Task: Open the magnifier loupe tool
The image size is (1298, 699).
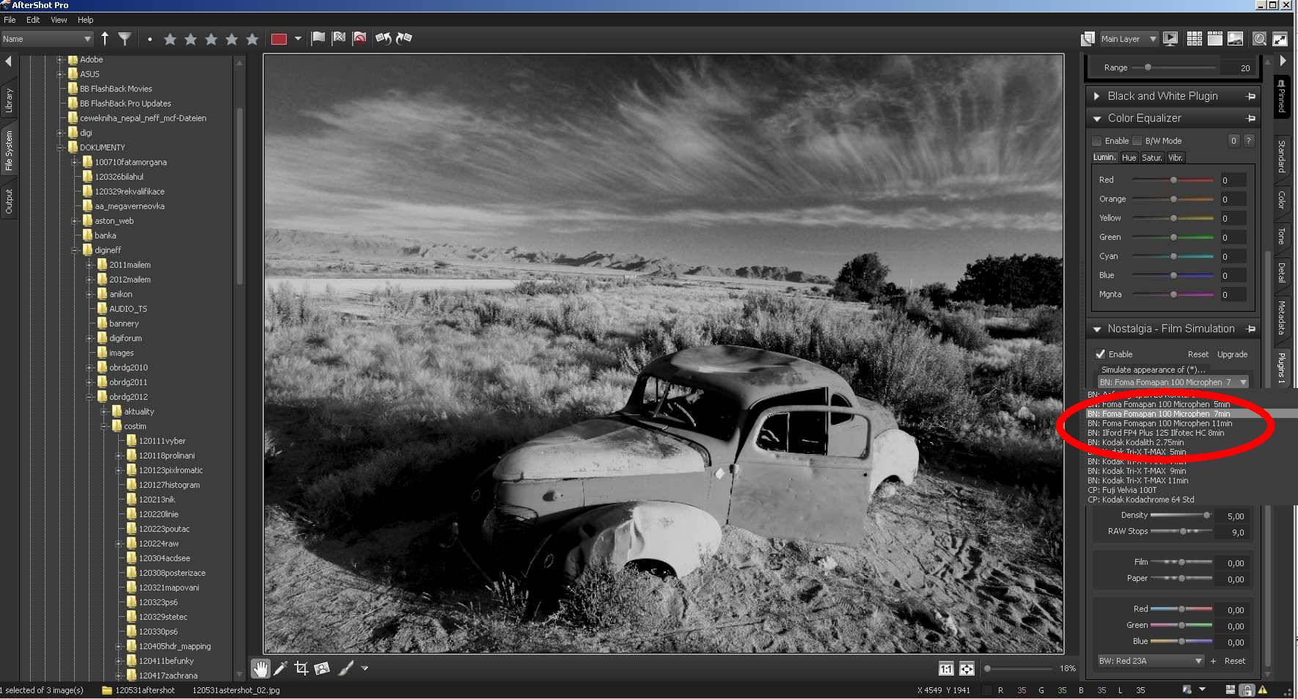Action: (1259, 39)
